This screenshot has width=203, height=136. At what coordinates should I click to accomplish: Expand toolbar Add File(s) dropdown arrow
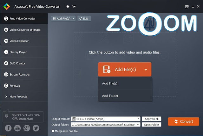tap(74, 19)
